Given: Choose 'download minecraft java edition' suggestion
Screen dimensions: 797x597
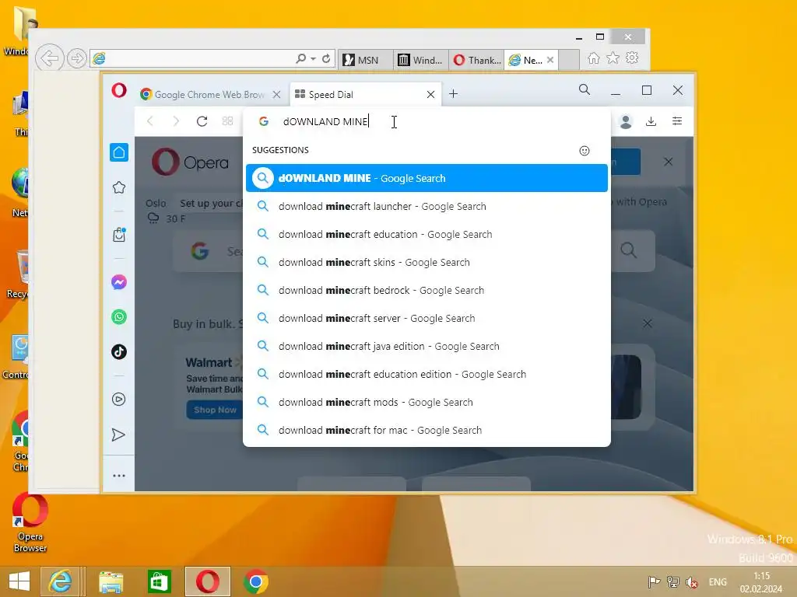Looking at the screenshot, I should pos(427,346).
